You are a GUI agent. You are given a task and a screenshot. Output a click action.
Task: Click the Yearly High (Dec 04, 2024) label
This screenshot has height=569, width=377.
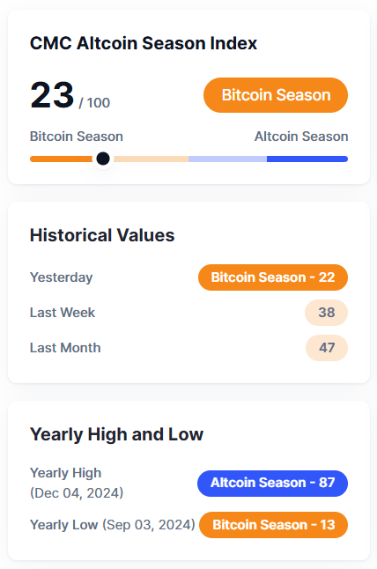pyautogui.click(x=77, y=483)
